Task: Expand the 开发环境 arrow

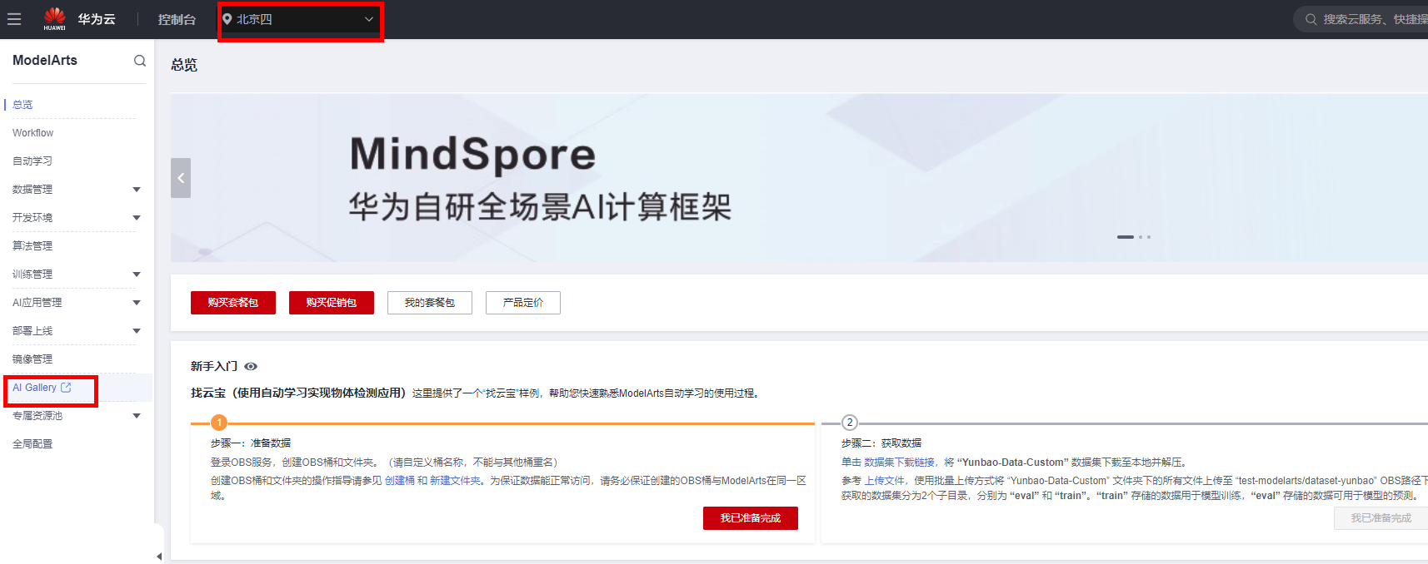Action: tap(137, 218)
